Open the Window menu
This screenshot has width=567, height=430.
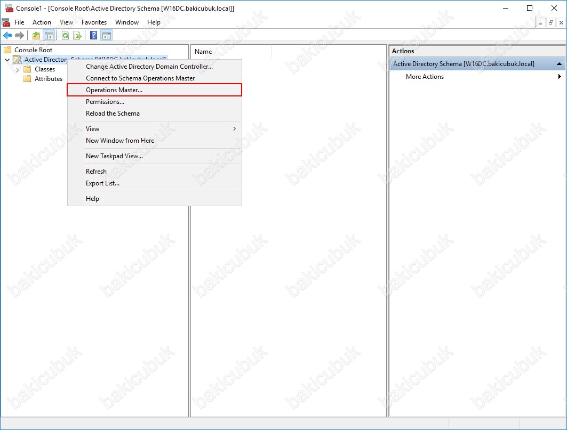coord(127,22)
